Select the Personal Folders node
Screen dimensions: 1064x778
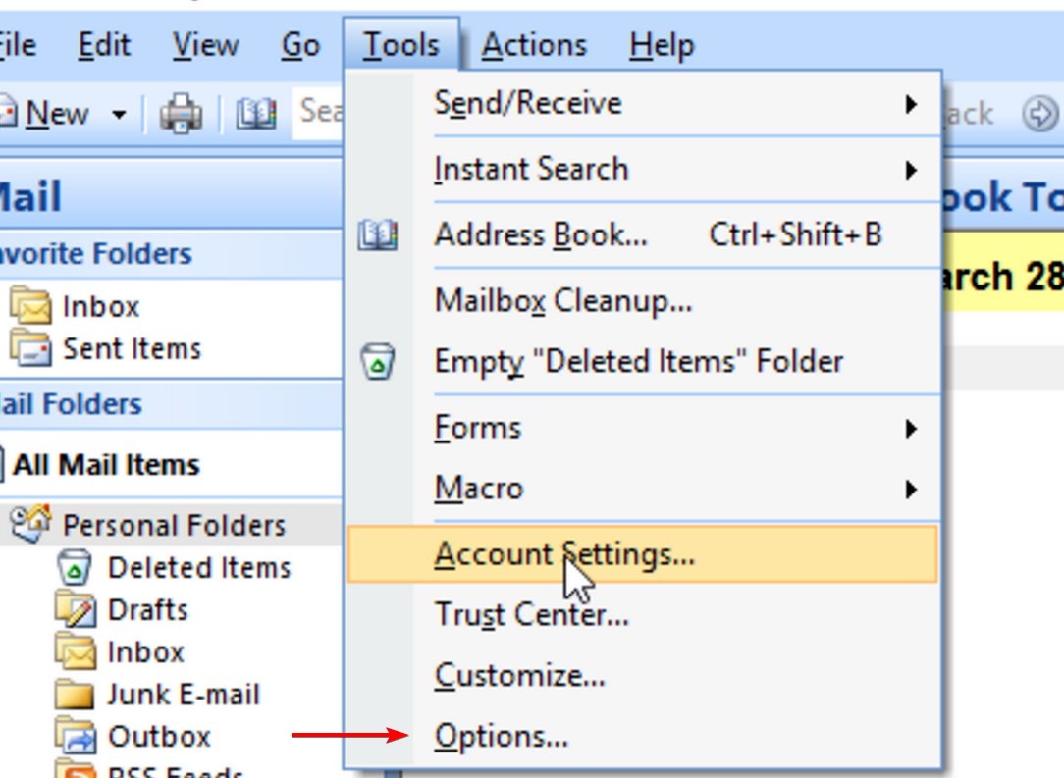(x=174, y=525)
